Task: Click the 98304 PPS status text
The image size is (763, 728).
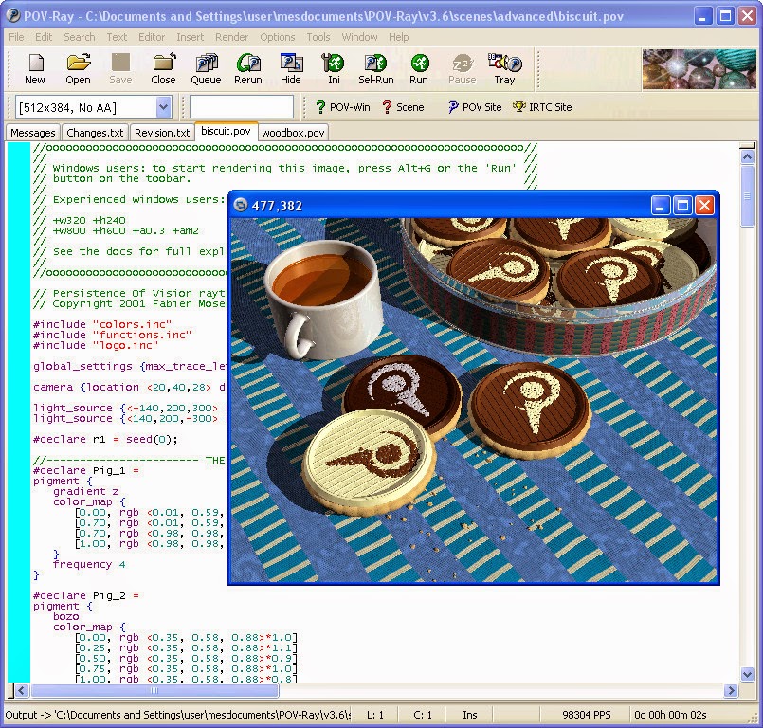Action: click(x=587, y=715)
